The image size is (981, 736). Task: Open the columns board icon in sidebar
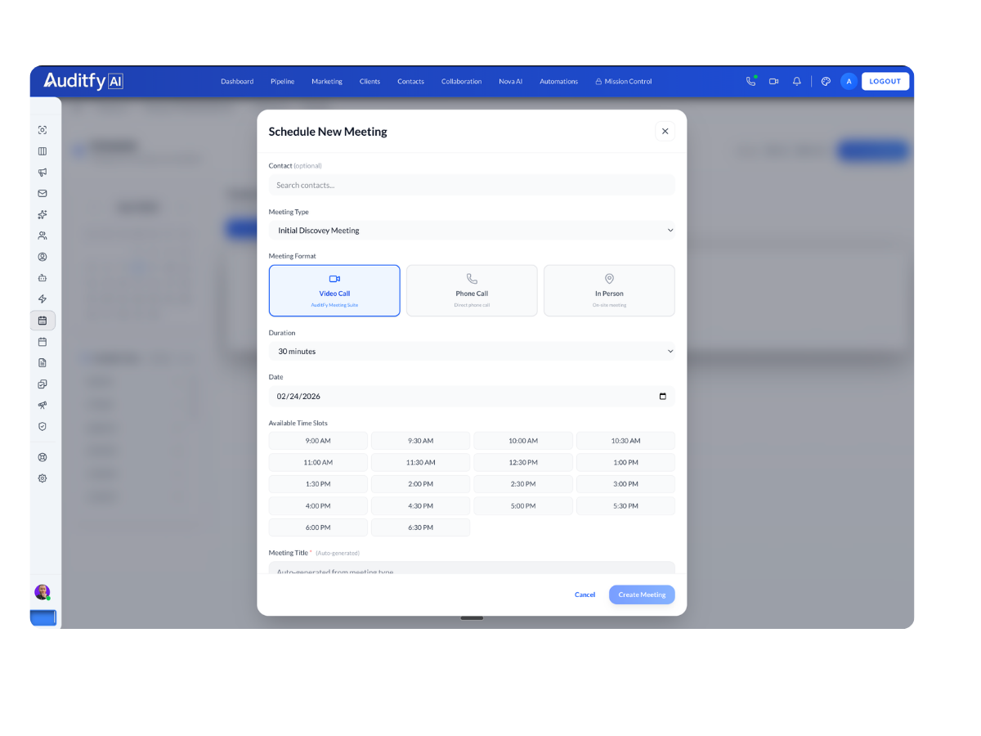(43, 151)
